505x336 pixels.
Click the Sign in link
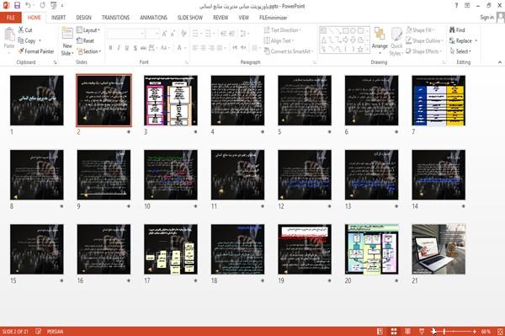(486, 18)
